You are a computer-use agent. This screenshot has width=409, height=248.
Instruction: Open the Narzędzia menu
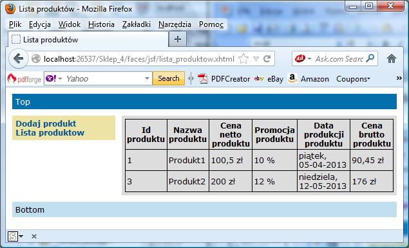tap(175, 24)
